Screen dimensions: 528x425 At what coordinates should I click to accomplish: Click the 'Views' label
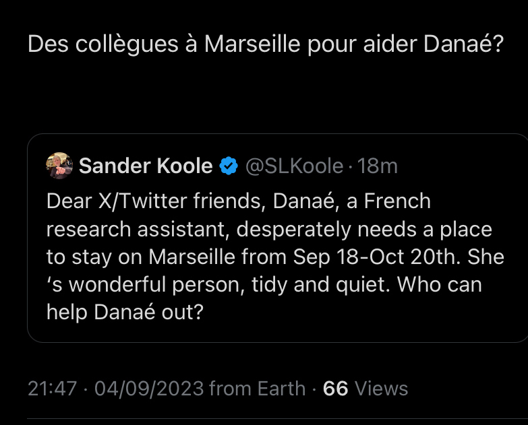point(381,389)
